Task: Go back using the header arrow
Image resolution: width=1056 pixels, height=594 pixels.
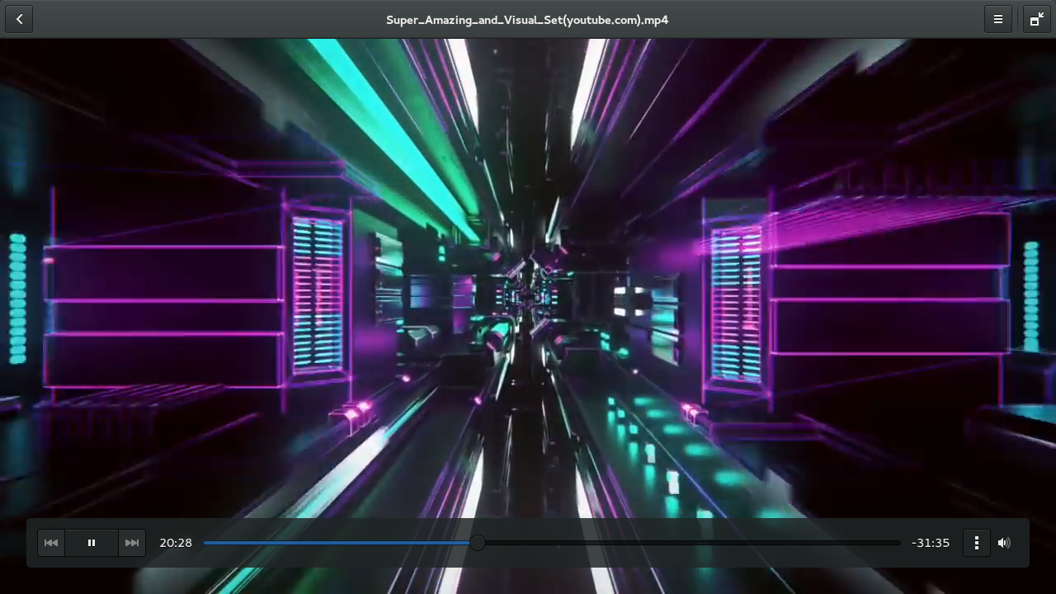Action: click(19, 19)
